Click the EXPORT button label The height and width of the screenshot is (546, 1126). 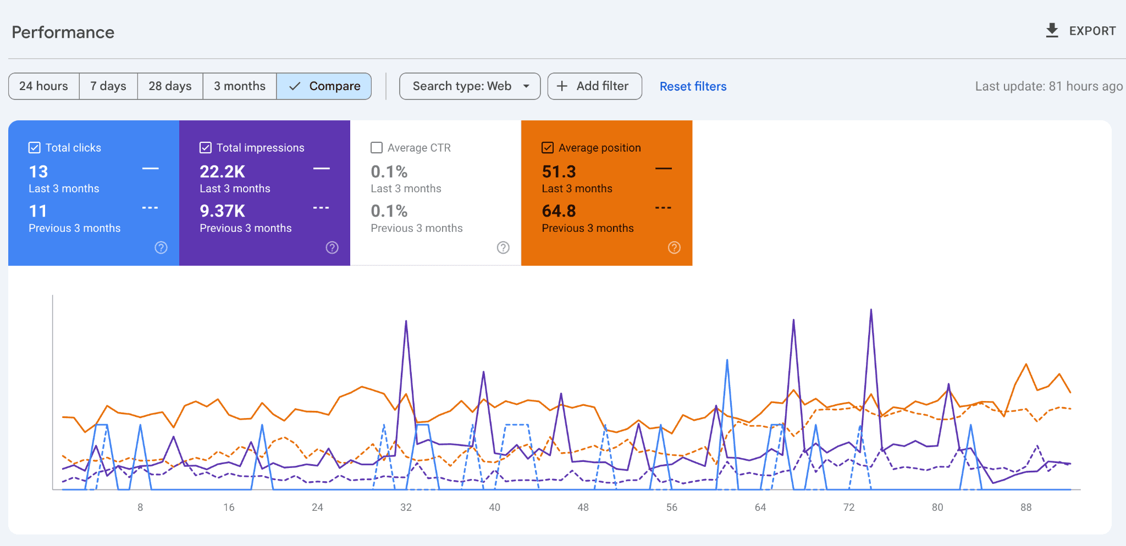pyautogui.click(x=1092, y=31)
